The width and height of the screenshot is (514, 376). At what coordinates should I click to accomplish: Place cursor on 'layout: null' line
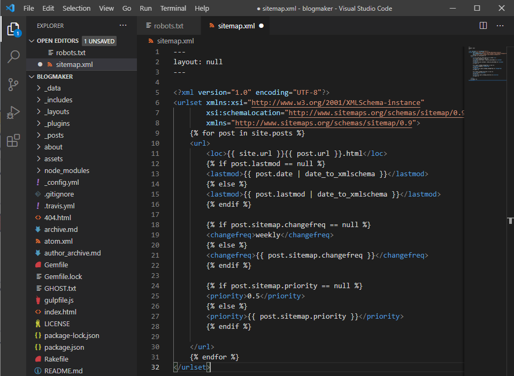[198, 62]
